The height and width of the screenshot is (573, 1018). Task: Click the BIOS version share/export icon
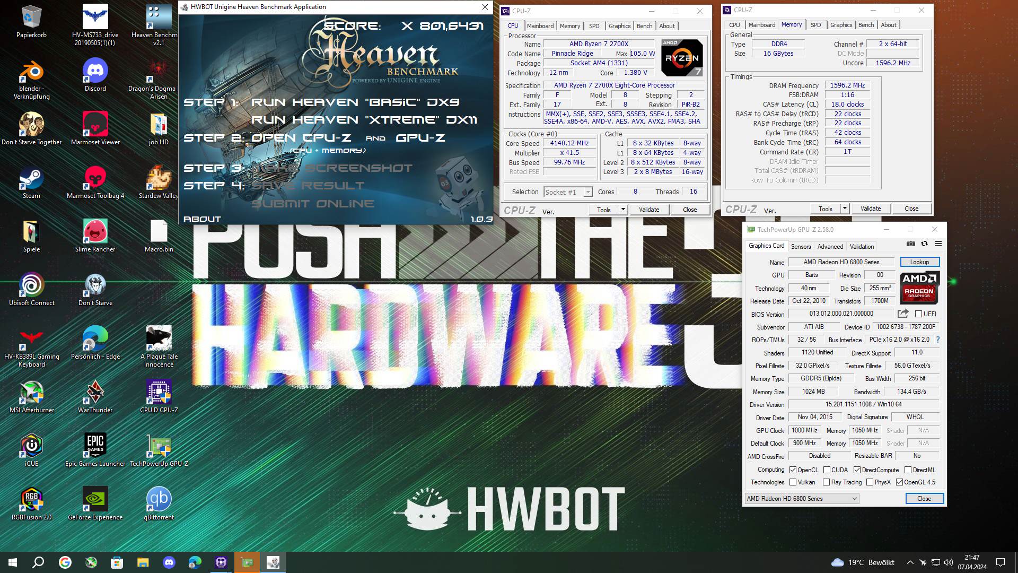tap(903, 314)
